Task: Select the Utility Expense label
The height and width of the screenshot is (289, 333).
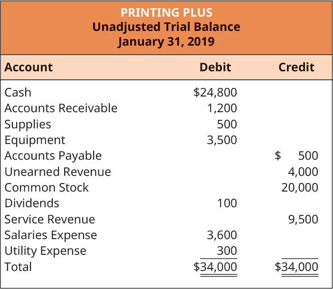Action: pos(46,250)
